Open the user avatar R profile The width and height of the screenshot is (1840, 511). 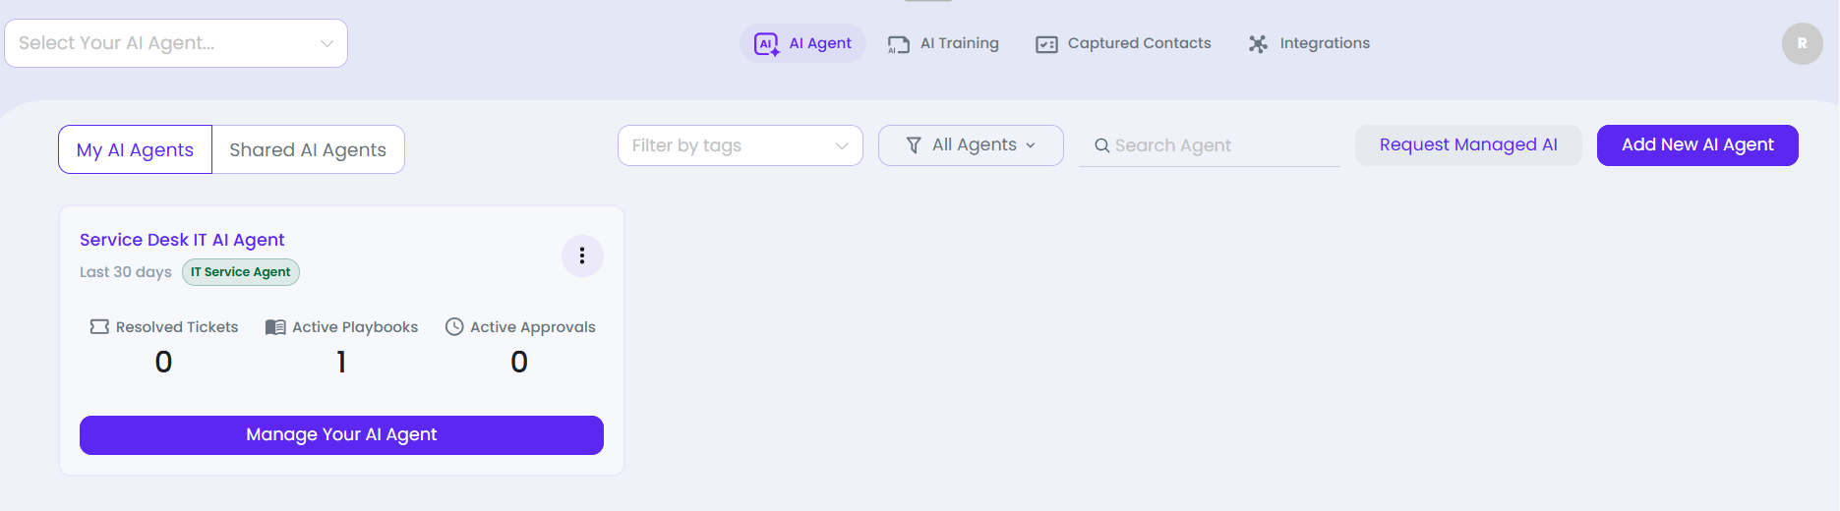(x=1802, y=44)
